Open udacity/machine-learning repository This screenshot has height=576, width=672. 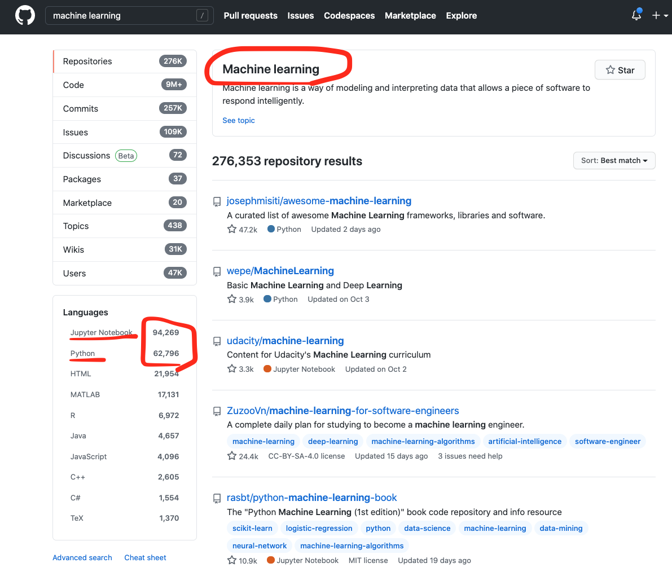pyautogui.click(x=285, y=341)
